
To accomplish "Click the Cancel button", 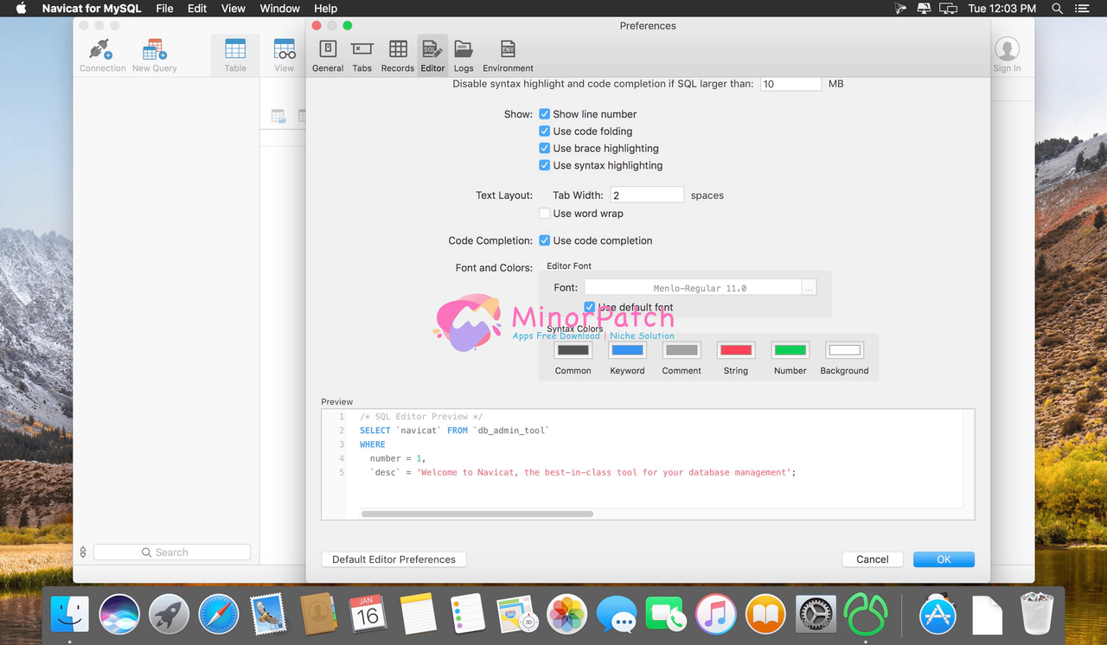I will 873,559.
